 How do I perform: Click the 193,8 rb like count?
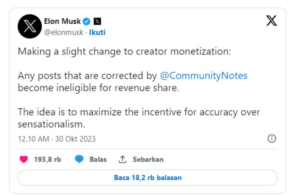click(x=47, y=160)
